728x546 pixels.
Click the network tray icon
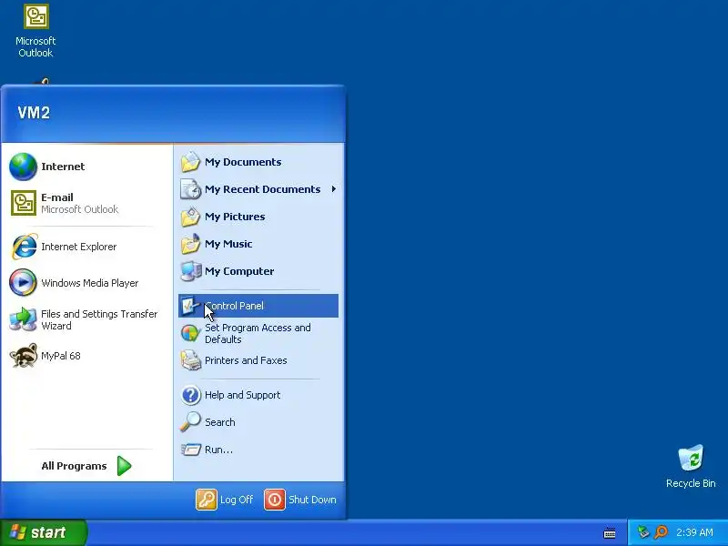[x=642, y=531]
